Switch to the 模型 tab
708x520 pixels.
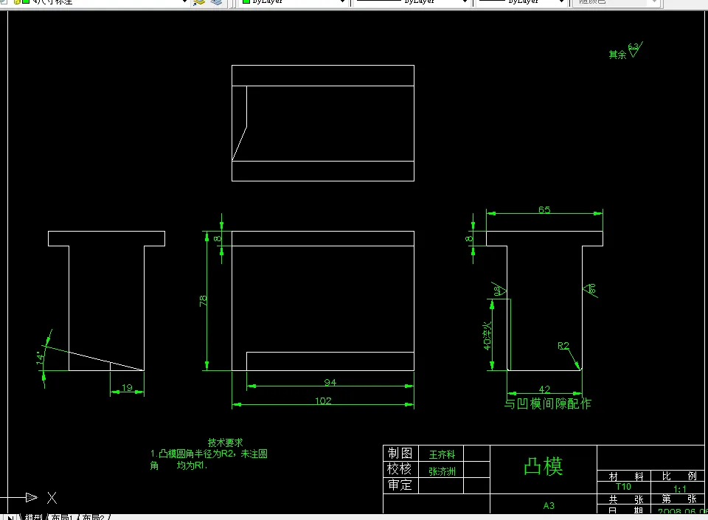tap(33, 517)
